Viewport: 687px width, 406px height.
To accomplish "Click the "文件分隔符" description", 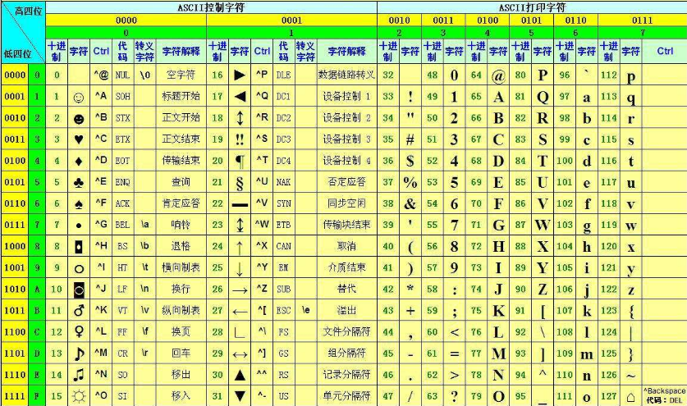I will click(x=346, y=331).
